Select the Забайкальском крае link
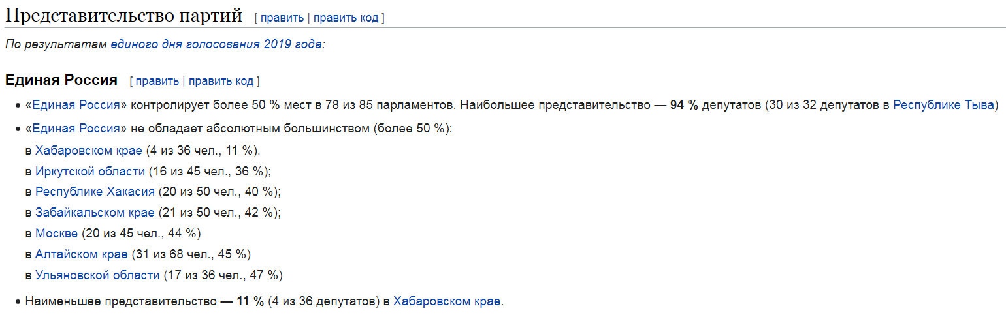This screenshot has width=1006, height=319. [x=95, y=213]
